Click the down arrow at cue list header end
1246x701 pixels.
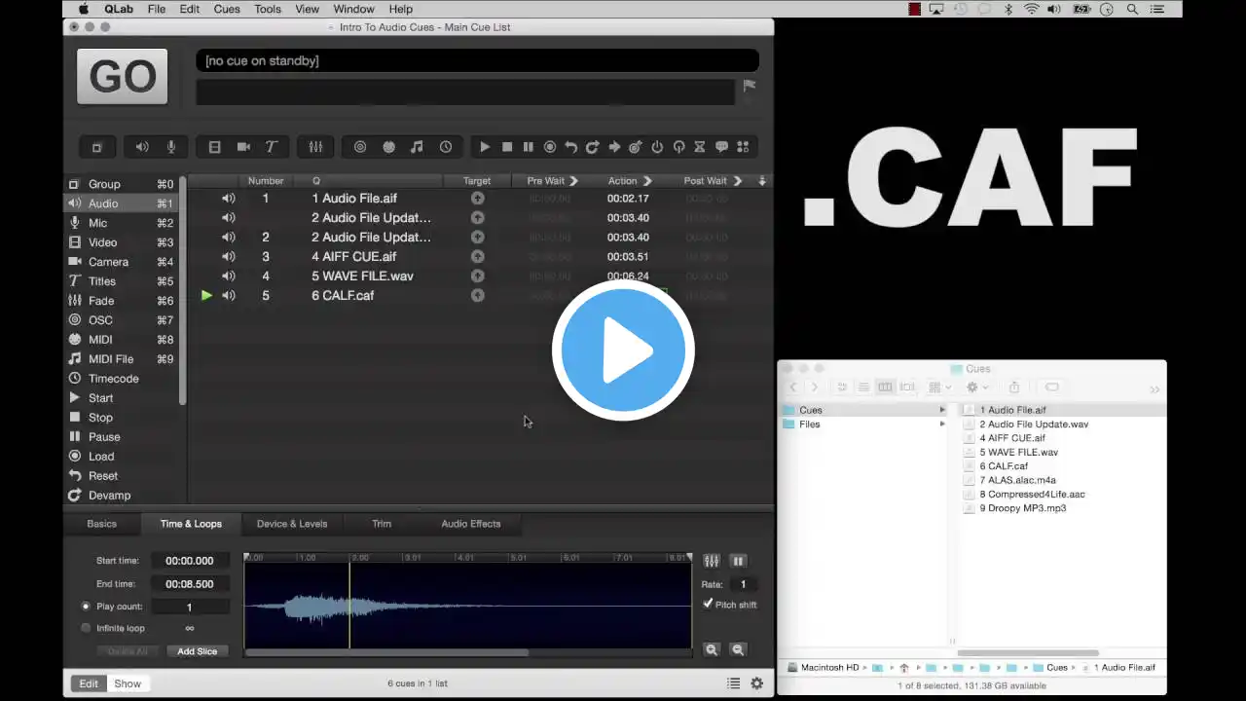[x=762, y=181]
